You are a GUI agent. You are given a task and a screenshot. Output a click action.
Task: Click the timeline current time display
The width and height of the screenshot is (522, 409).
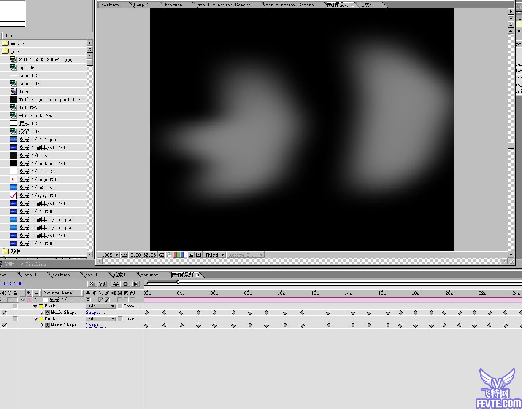point(11,283)
